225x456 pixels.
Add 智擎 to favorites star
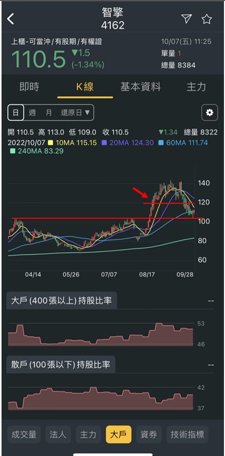tap(207, 19)
